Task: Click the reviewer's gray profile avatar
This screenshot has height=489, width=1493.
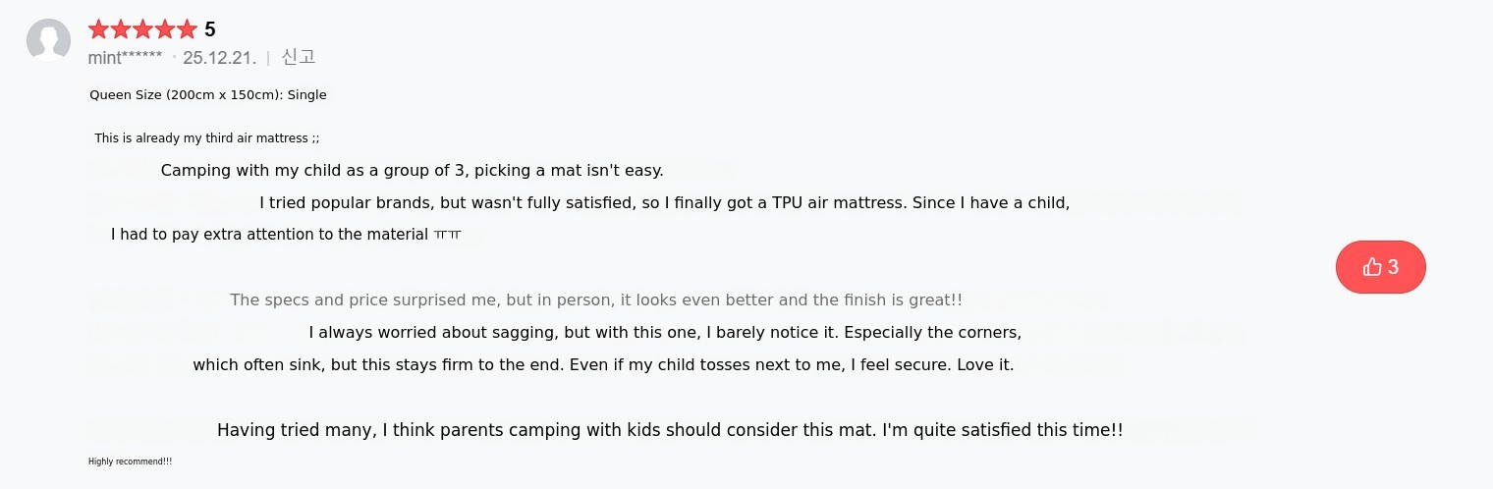Action: 48,40
